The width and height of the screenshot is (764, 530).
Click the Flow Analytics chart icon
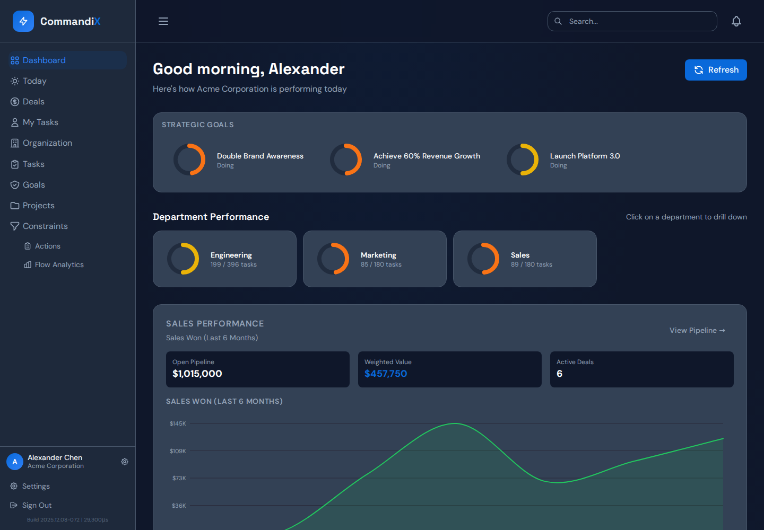(x=28, y=264)
